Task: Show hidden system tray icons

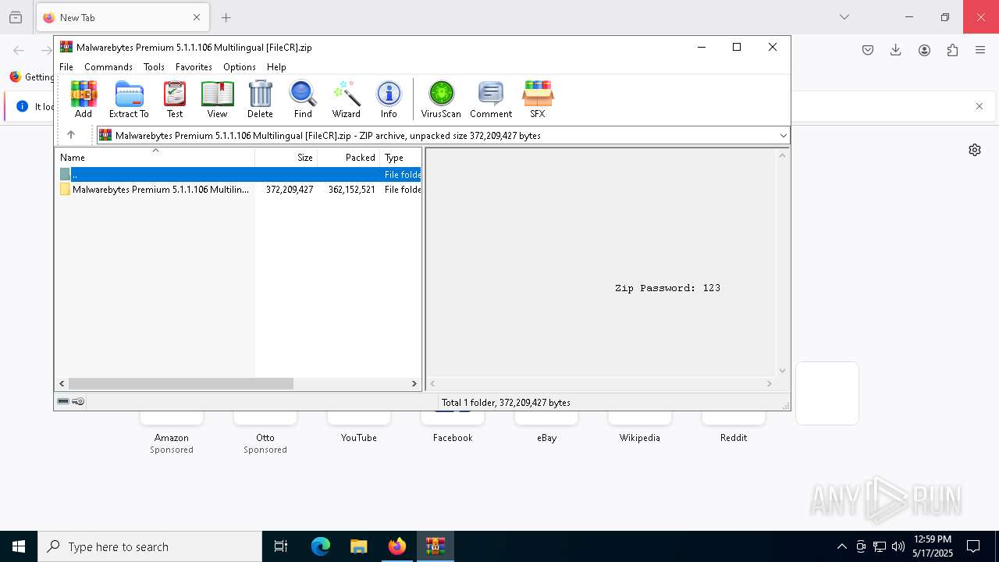Action: pos(841,546)
